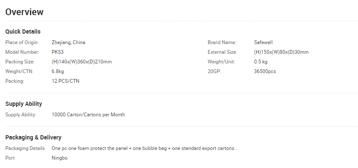Image resolution: width=358 pixels, height=168 pixels.
Task: Select the 10000 Cartons per Month text
Action: click(x=89, y=115)
